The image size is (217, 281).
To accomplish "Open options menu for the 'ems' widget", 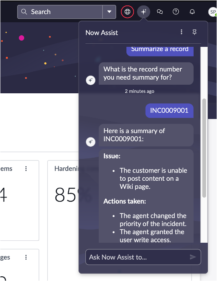I will click(26, 169).
